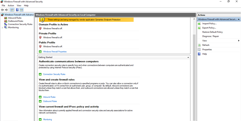This screenshot has width=241, height=121.
Task: Select Outbound Rules in the left tree
Action: 15,21
